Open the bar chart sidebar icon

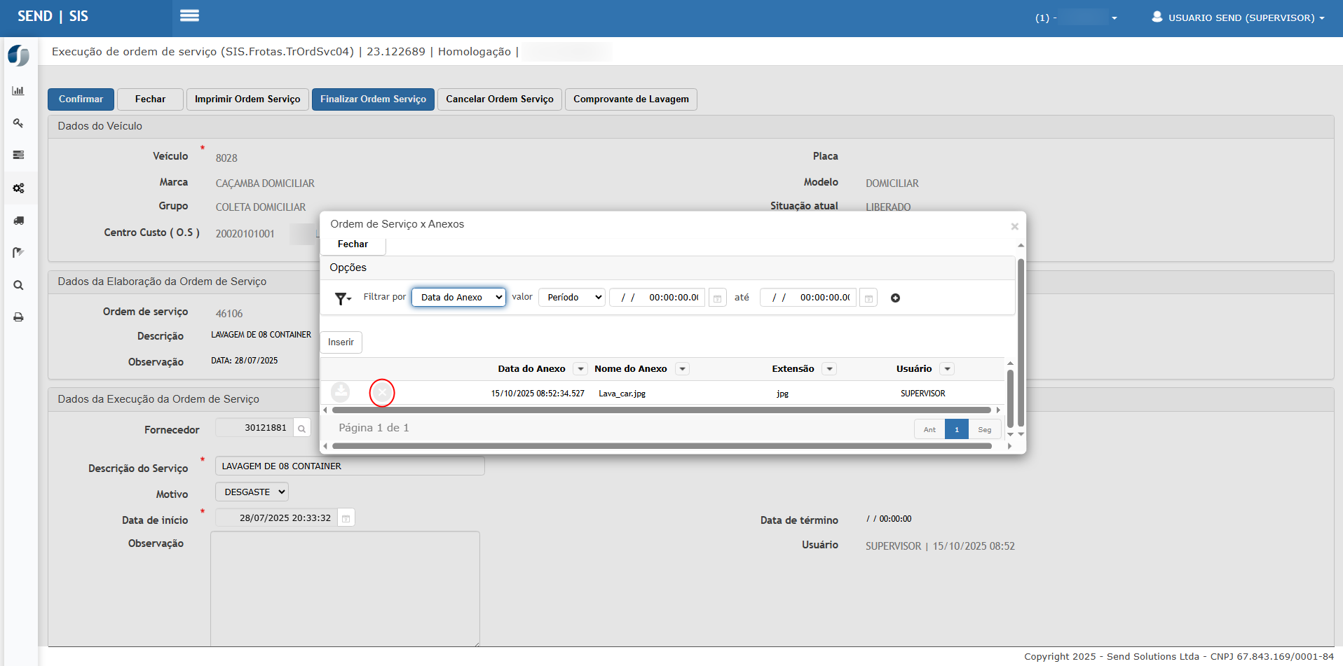click(x=18, y=91)
